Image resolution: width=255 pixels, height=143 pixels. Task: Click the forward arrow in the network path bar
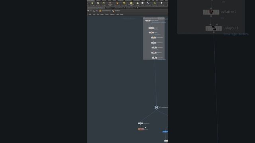[91, 11]
